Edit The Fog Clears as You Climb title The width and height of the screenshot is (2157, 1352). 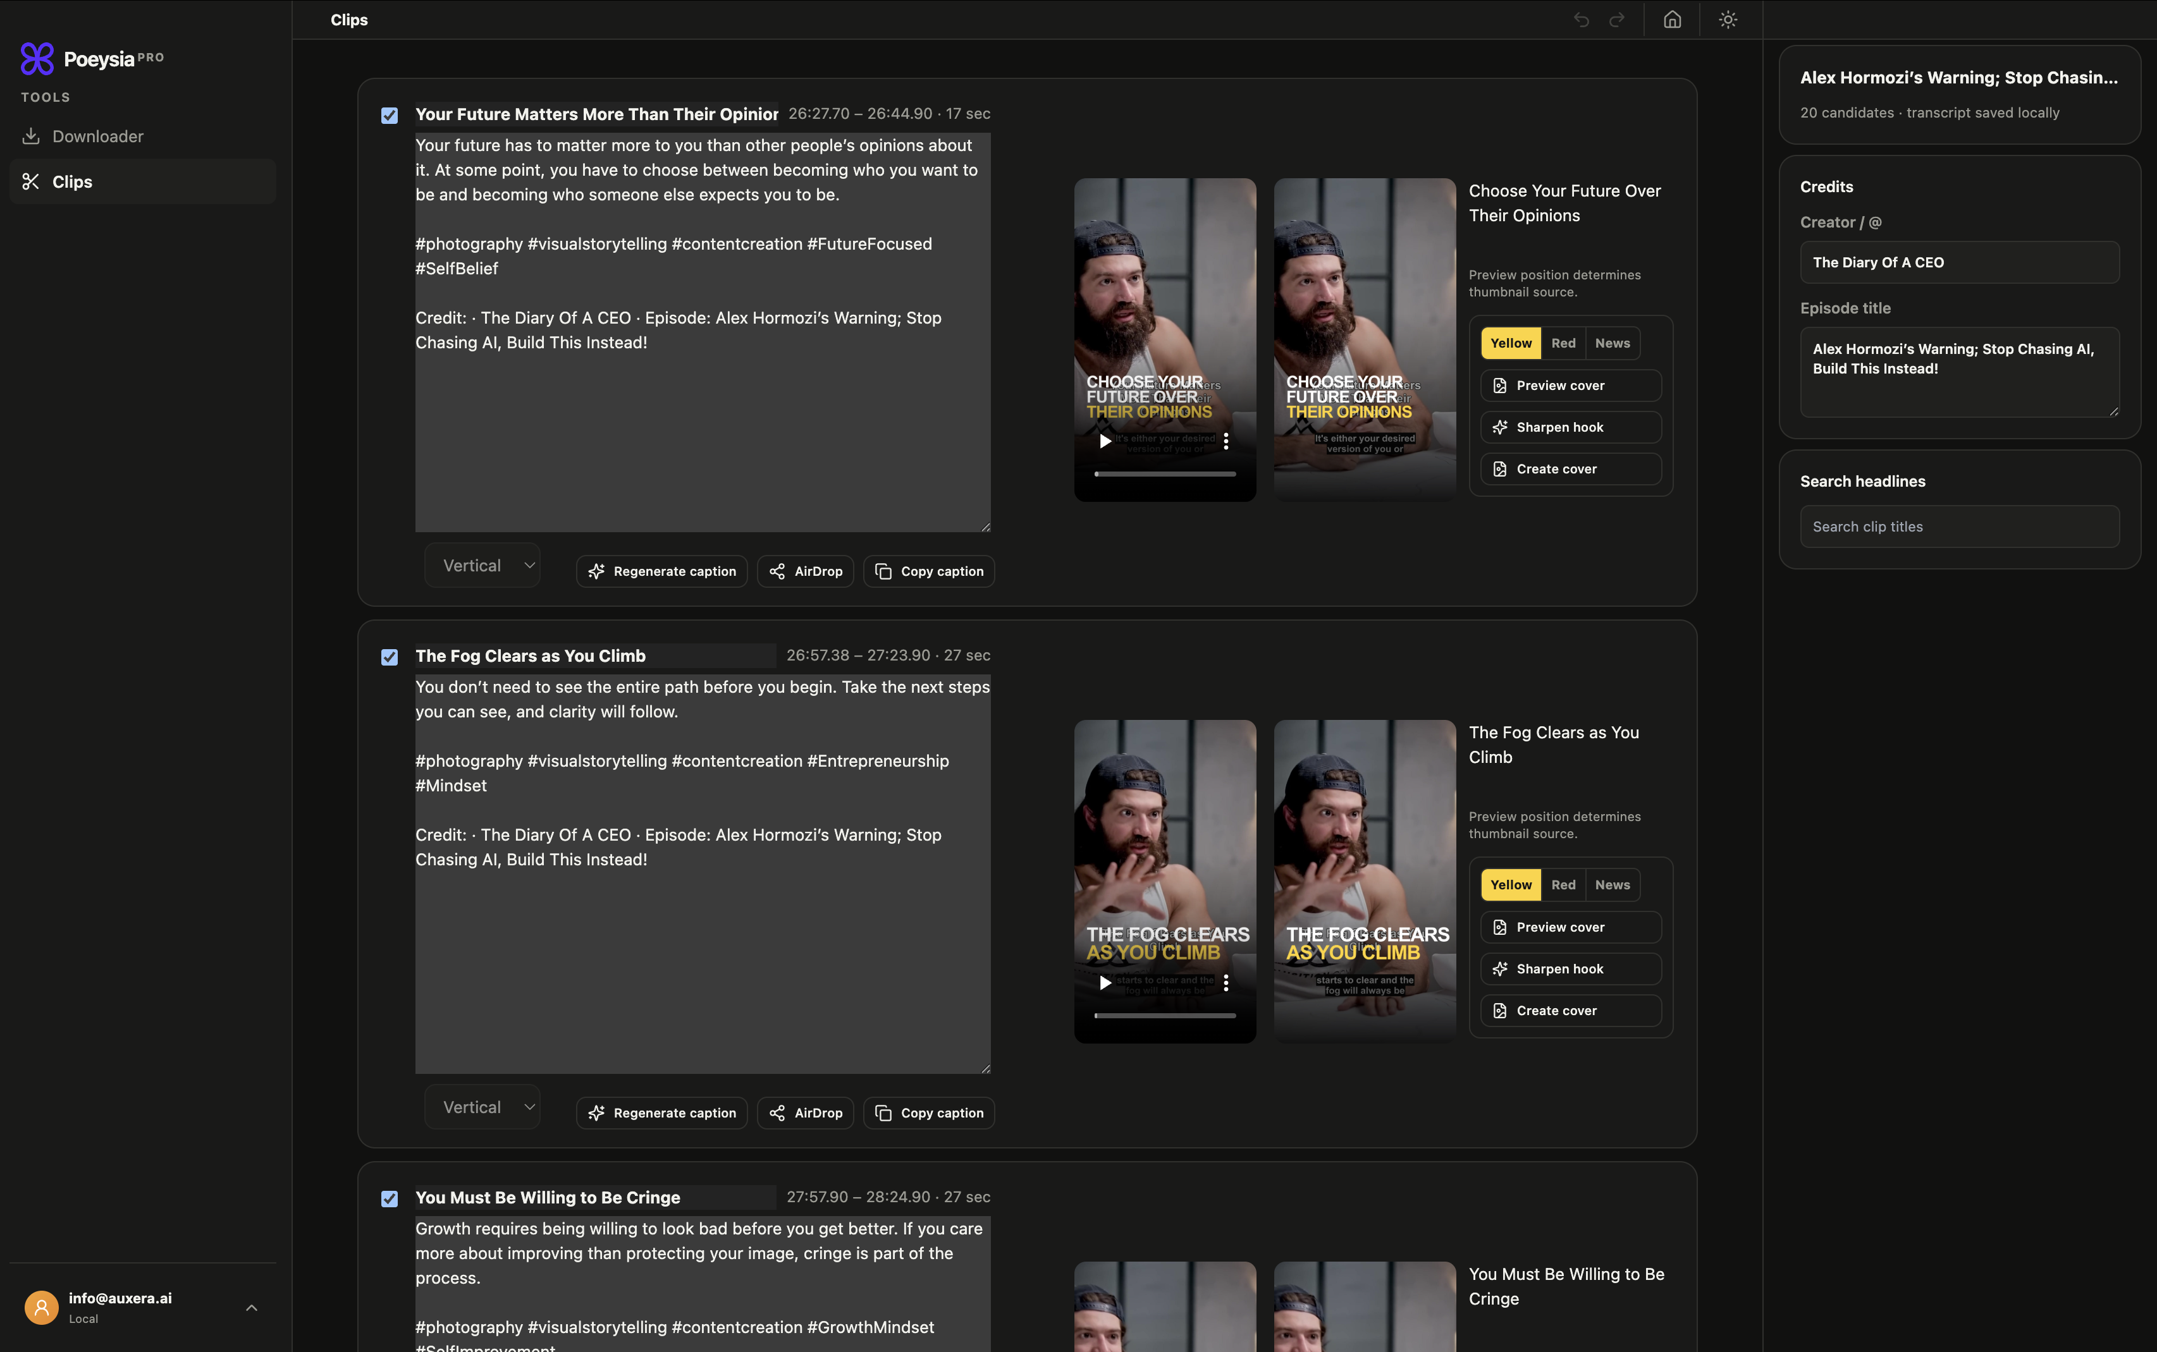tap(595, 656)
